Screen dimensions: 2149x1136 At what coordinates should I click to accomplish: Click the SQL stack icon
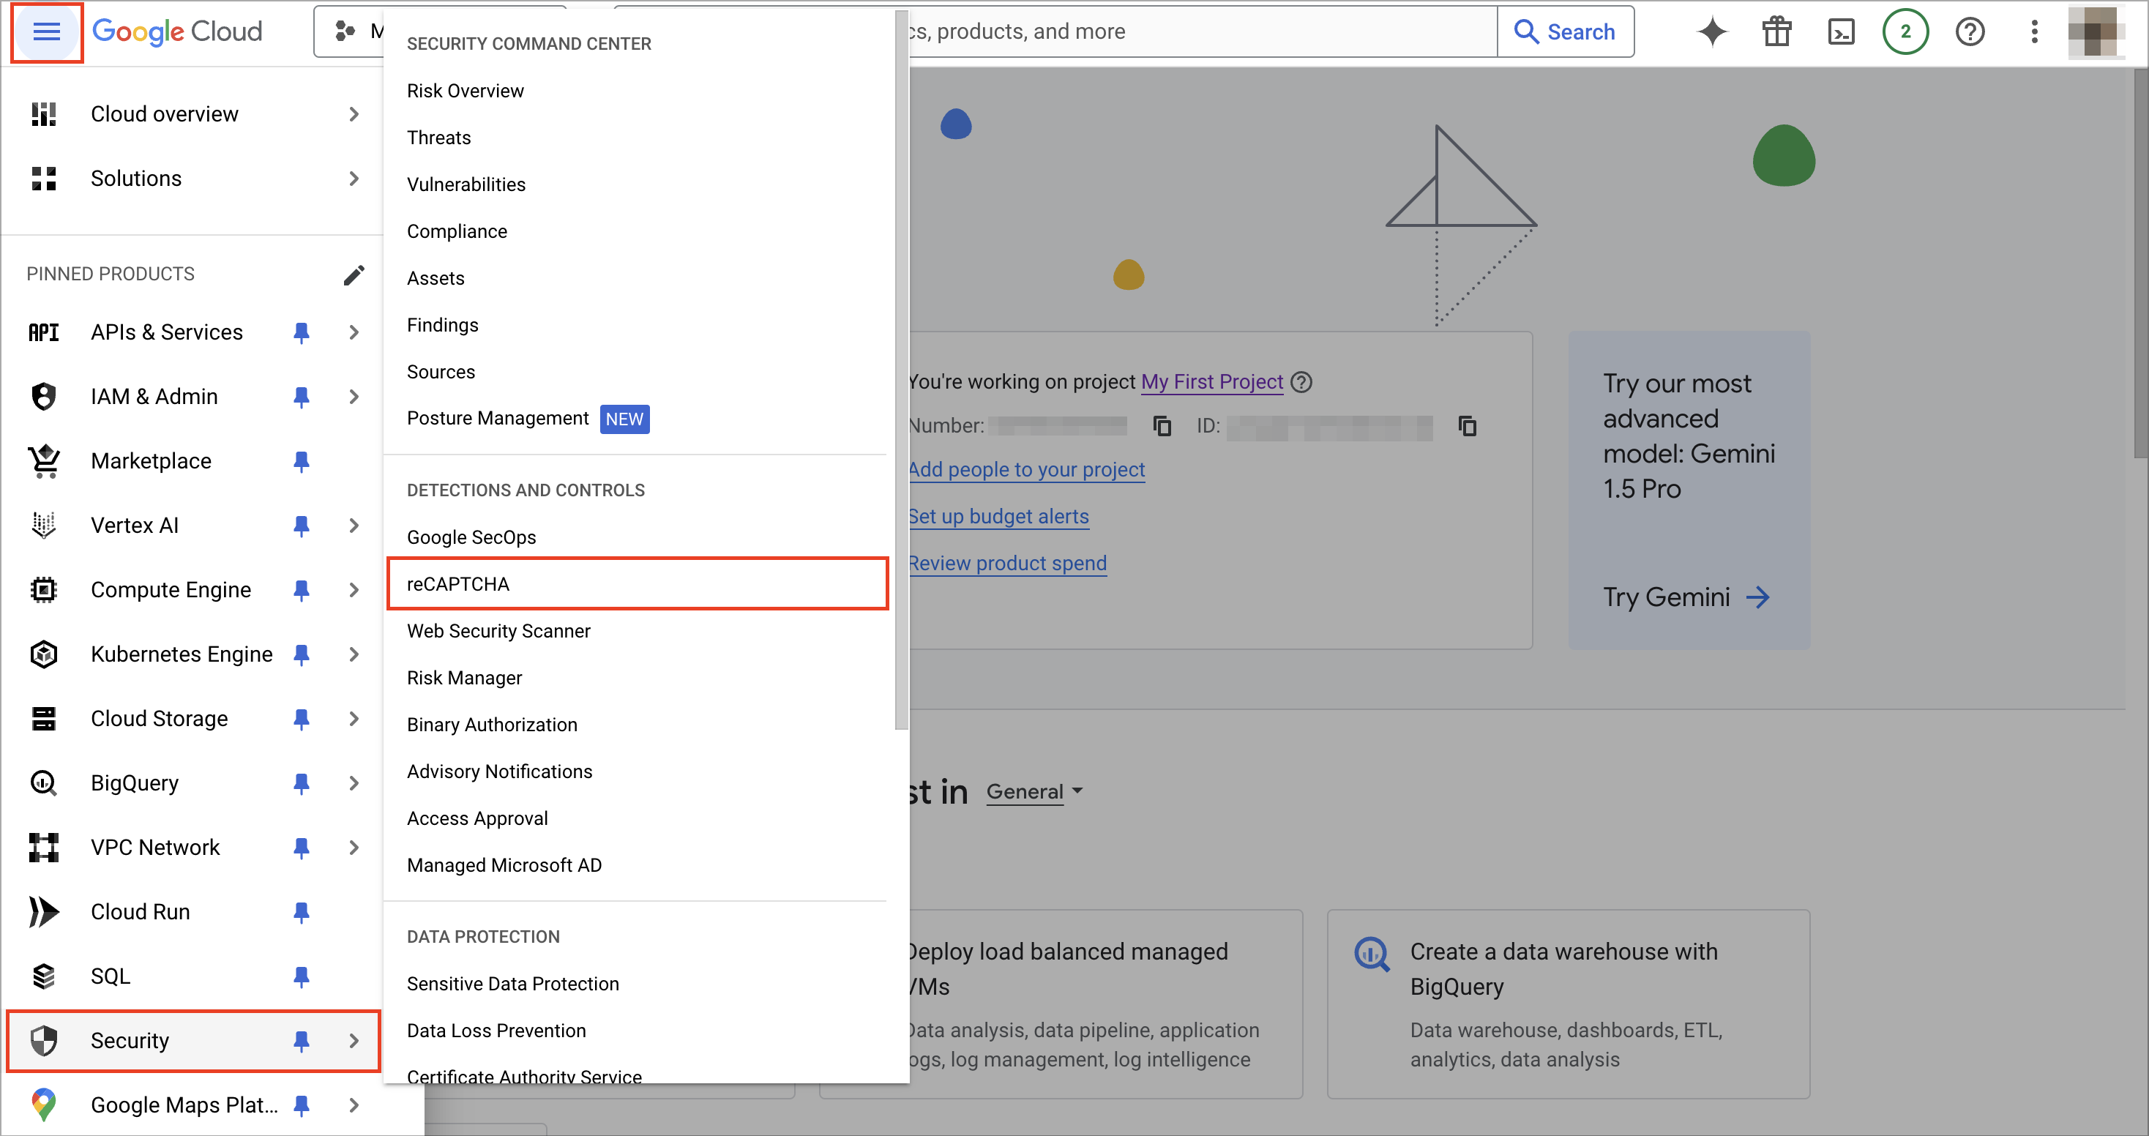[43, 976]
